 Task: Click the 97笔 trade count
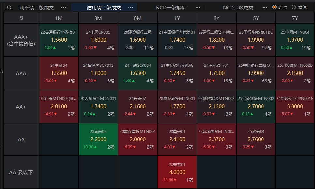[x=267, y=48]
